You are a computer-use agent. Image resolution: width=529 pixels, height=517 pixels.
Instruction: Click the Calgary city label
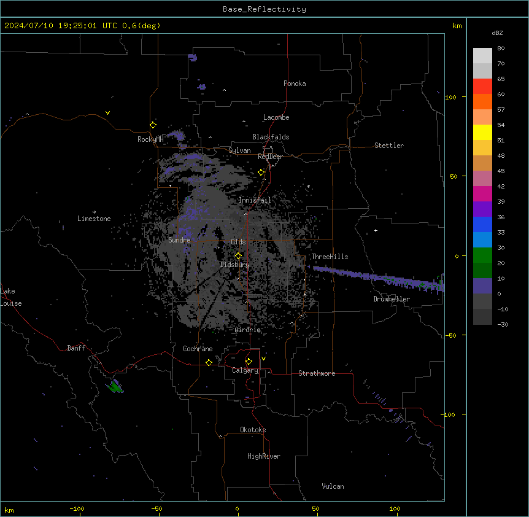coord(245,370)
